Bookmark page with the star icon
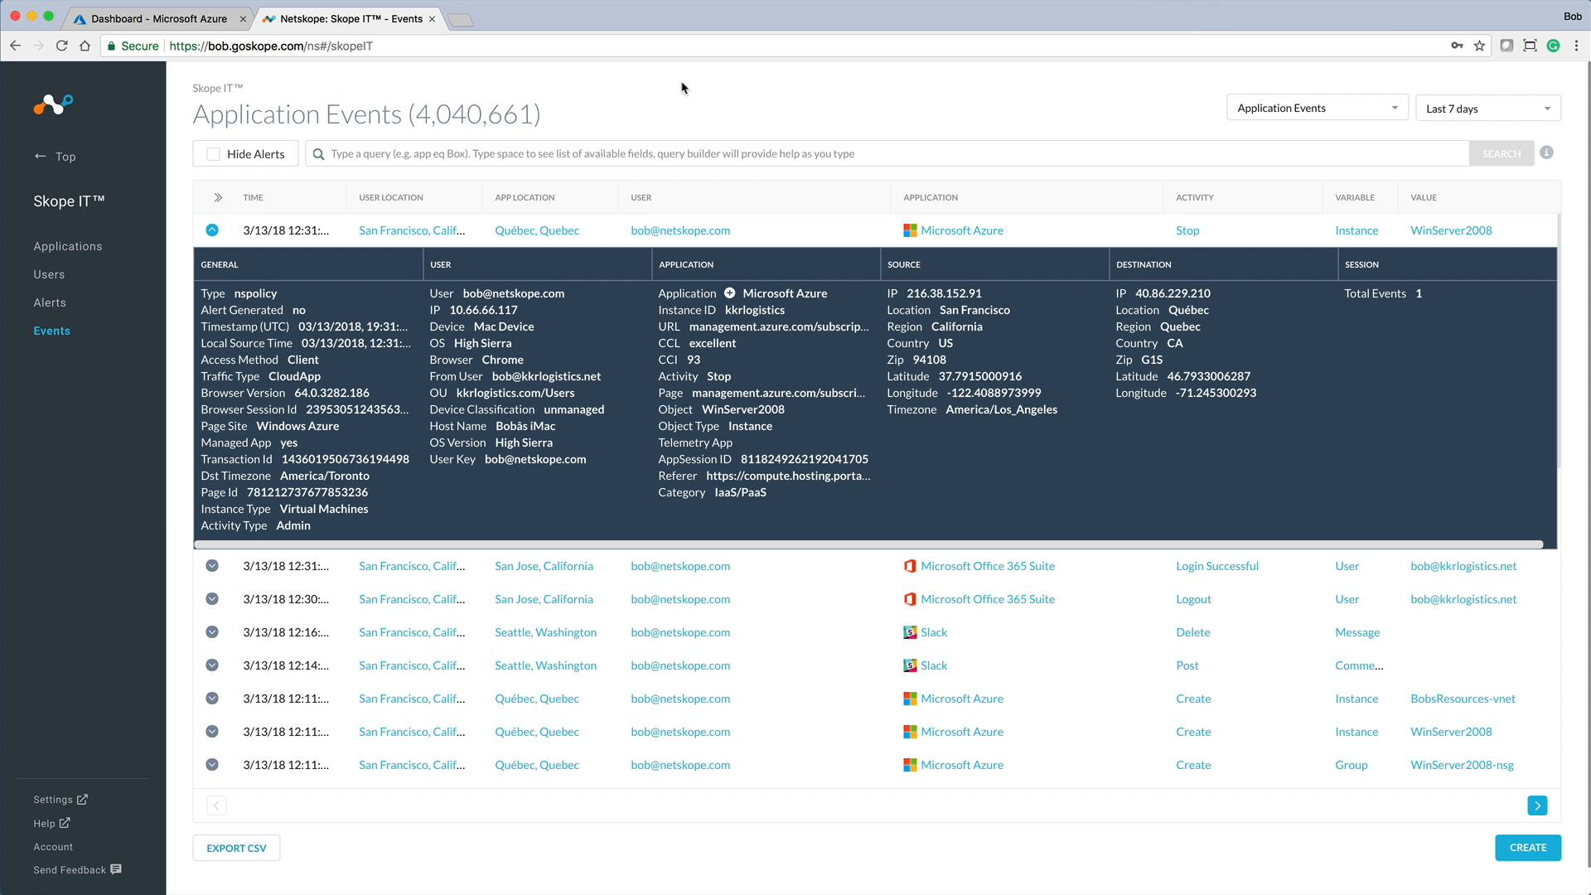Viewport: 1591px width, 895px height. pos(1479,46)
